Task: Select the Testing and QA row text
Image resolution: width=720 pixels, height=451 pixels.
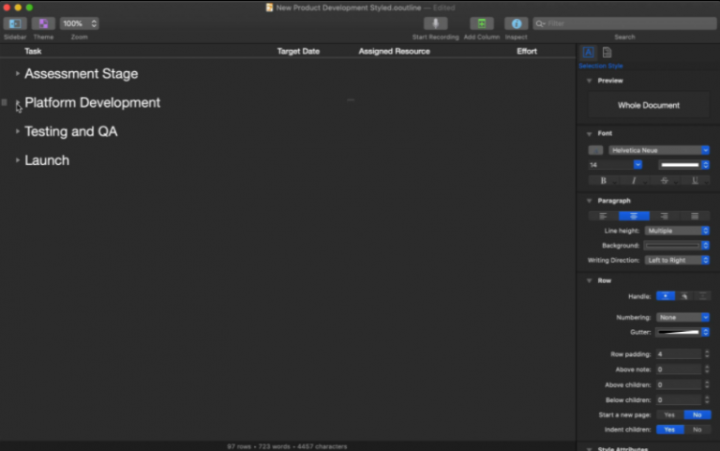Action: pos(71,131)
